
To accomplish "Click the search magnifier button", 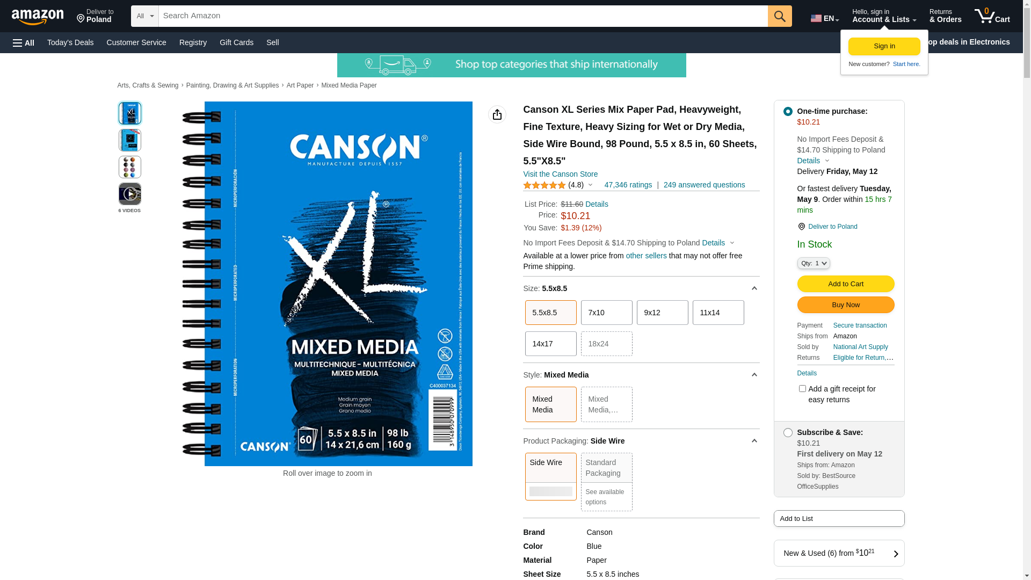I will tap(780, 16).
